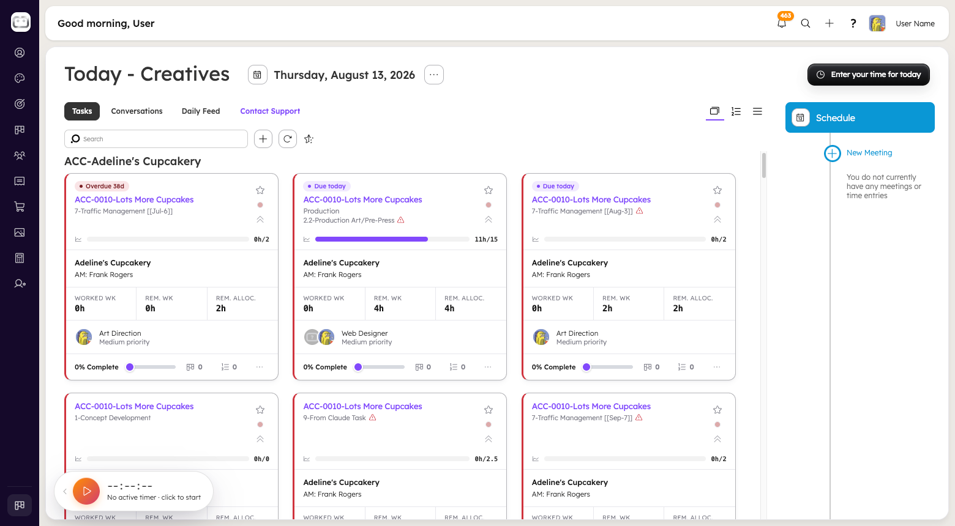Viewport: 955px width, 526px height.
Task: Adjust the completion slider on Web Designer card
Action: click(x=380, y=367)
